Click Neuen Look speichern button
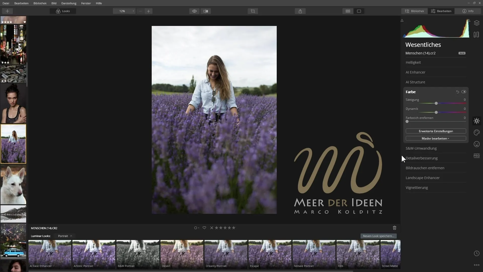Viewport: 483px width, 272px height. [x=378, y=236]
